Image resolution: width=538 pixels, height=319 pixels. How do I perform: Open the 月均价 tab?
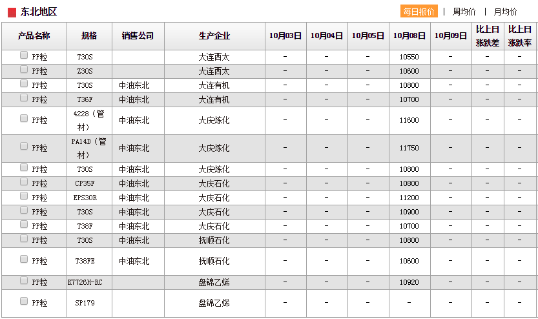[x=505, y=12]
